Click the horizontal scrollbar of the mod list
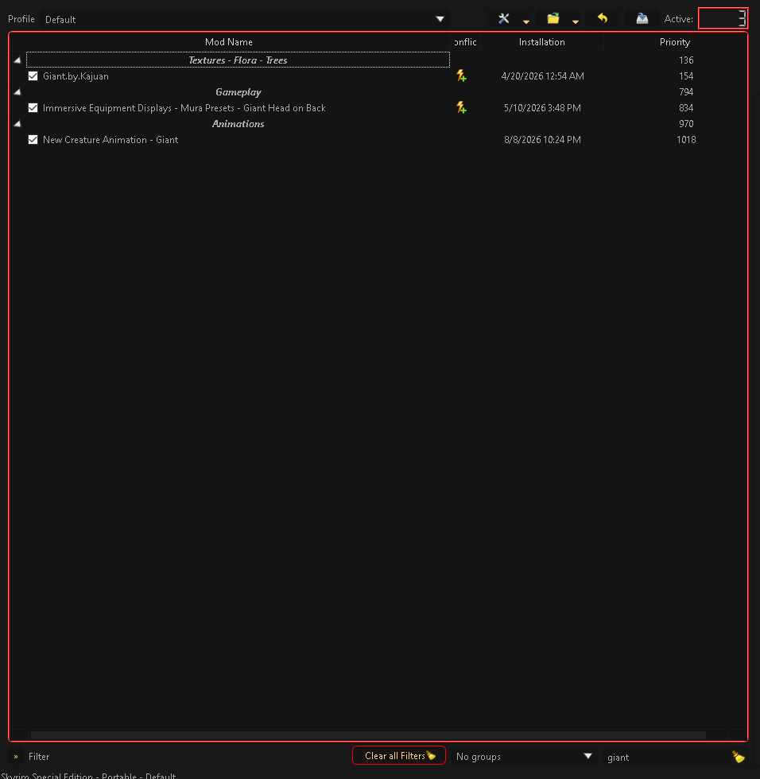760x779 pixels. click(x=368, y=734)
